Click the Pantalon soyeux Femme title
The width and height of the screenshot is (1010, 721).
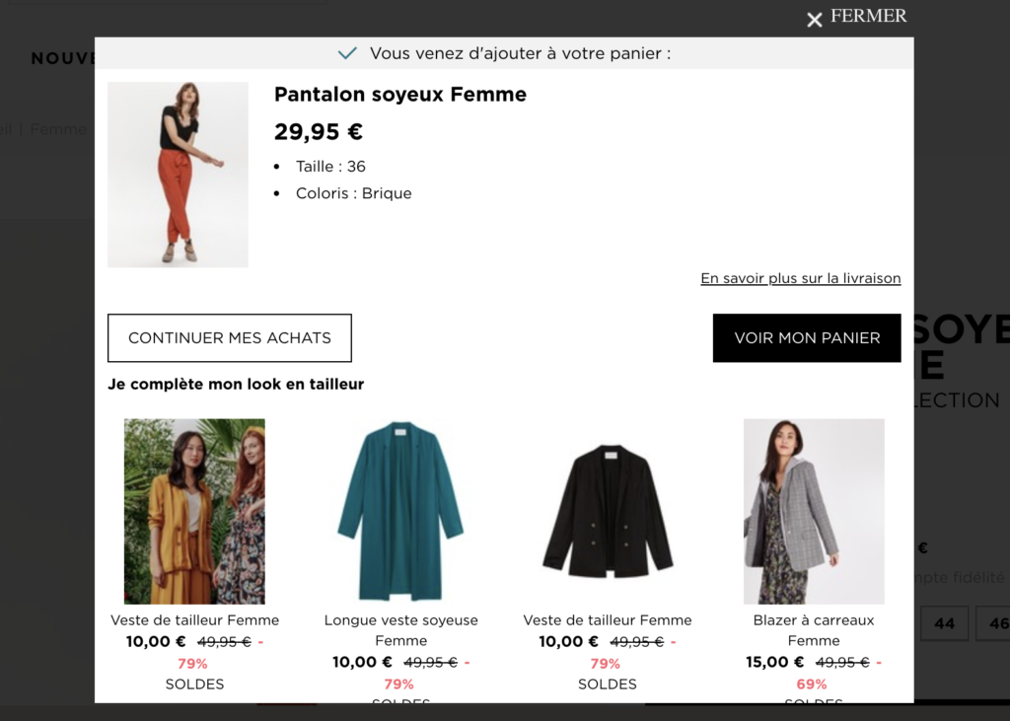click(x=400, y=95)
